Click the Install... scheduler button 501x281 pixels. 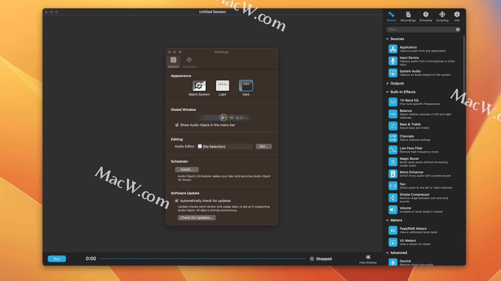click(x=187, y=170)
